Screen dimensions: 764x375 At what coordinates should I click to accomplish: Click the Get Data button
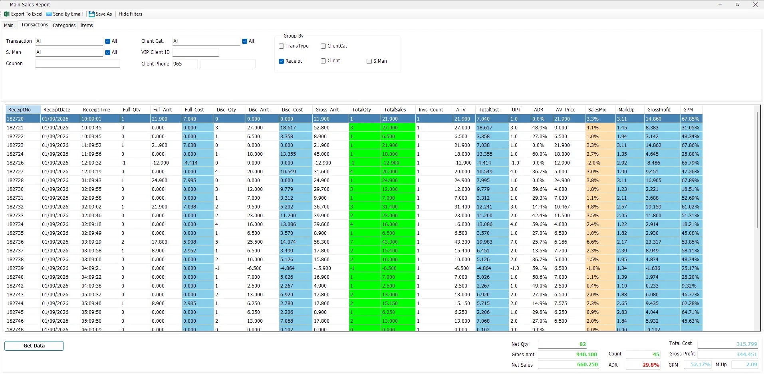[x=34, y=346]
